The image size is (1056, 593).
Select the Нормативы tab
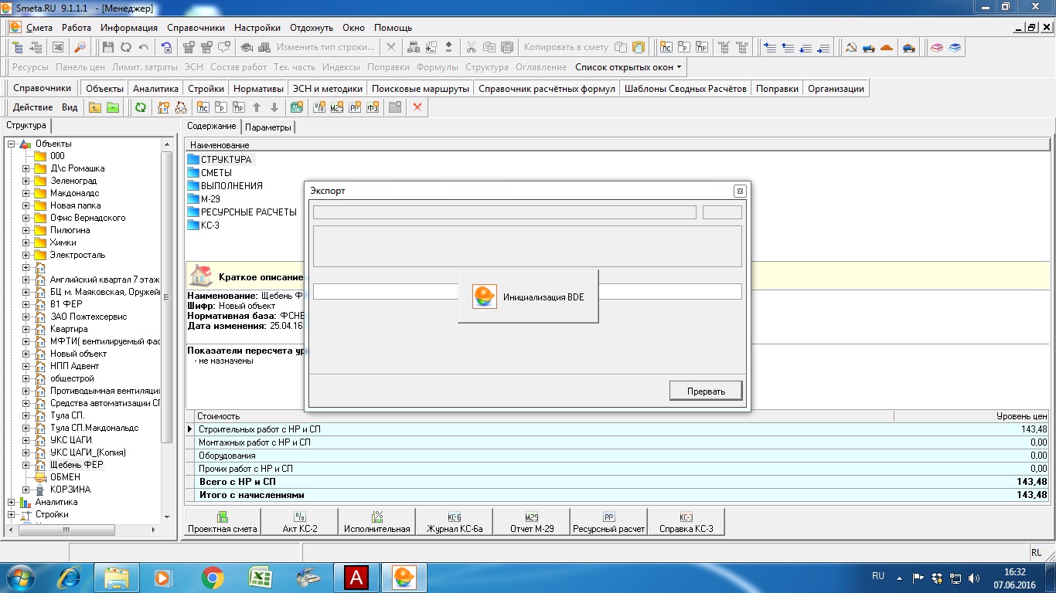(258, 89)
